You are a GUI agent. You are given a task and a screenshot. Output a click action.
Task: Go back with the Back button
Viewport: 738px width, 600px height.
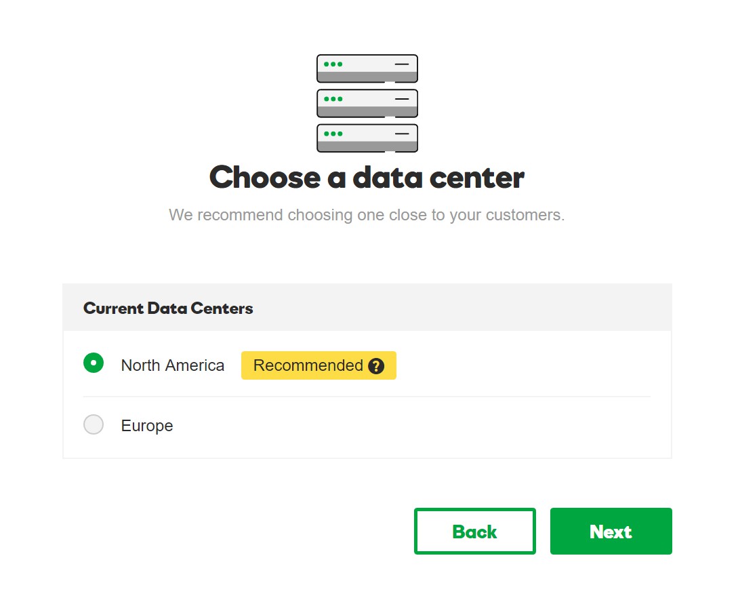click(x=475, y=532)
